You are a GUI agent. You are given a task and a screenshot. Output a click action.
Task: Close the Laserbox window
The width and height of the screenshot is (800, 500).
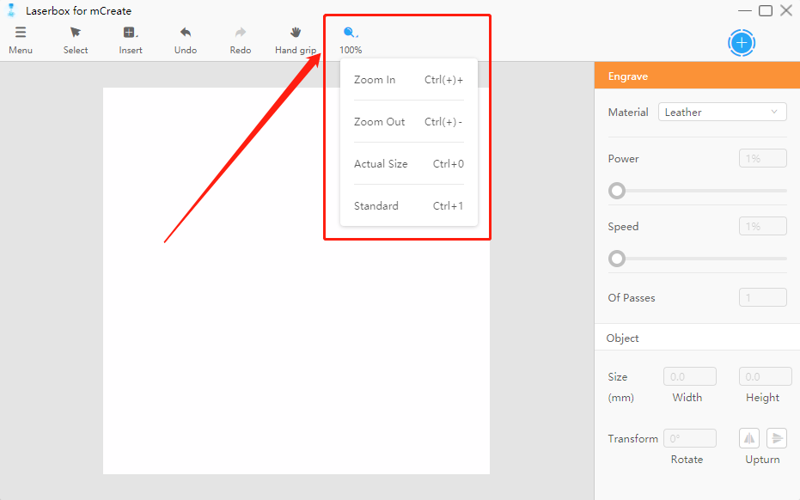point(786,10)
